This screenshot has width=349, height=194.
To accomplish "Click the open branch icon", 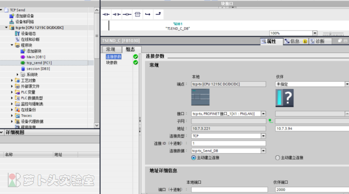I will [148, 14].
